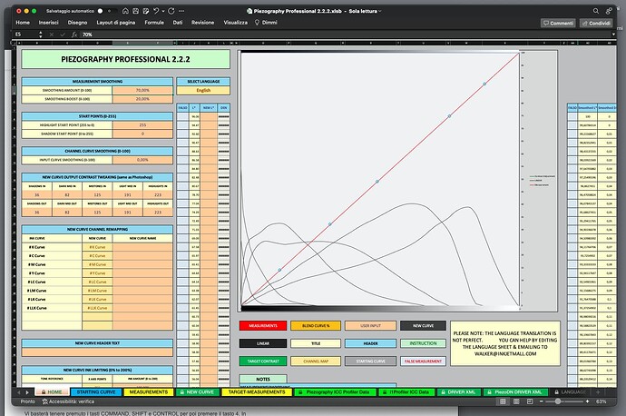Image resolution: width=626 pixels, height=416 pixels.
Task: Click the name box stepper arrows
Action: (40, 35)
